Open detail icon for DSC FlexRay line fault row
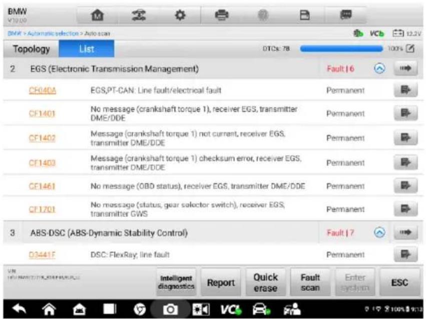Screen dimensions: 426x319 [x=405, y=254]
